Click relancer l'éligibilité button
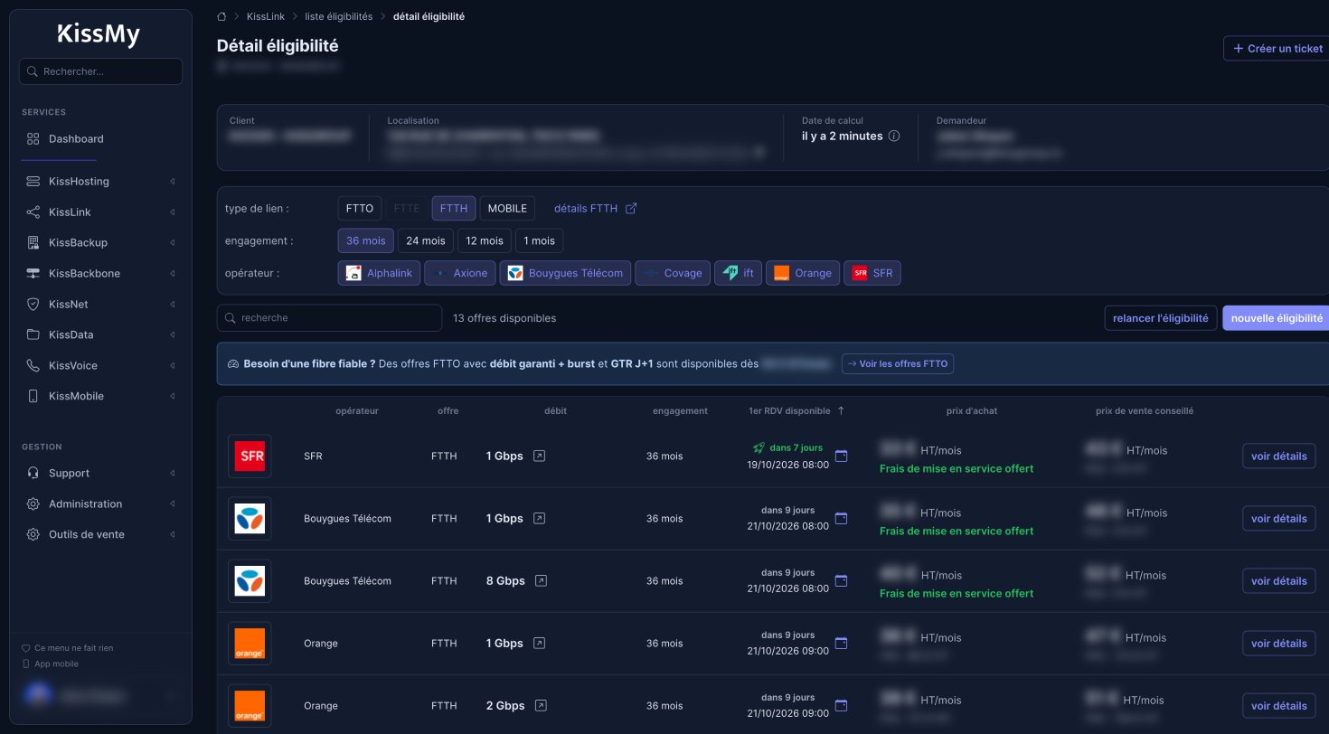The height and width of the screenshot is (734, 1329). coord(1161,318)
